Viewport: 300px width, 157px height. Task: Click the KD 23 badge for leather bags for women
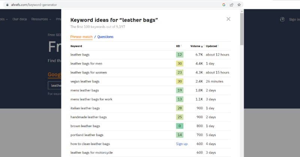(x=180, y=73)
